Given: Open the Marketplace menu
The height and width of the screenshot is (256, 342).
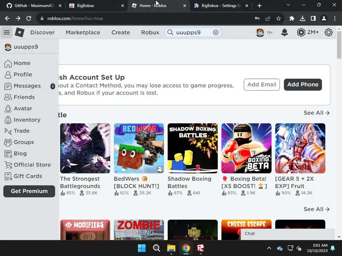Looking at the screenshot, I should (x=83, y=32).
